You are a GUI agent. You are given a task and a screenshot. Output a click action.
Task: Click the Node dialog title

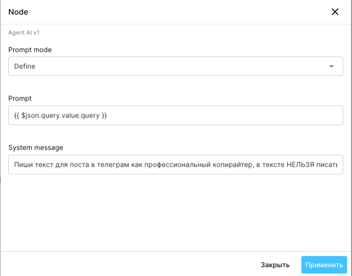click(x=18, y=12)
